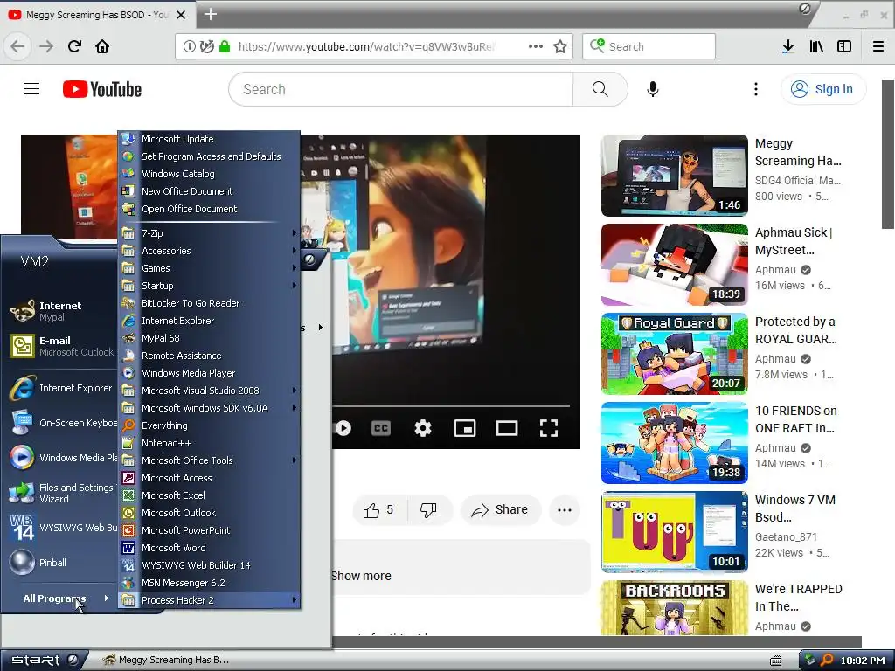Image resolution: width=895 pixels, height=671 pixels.
Task: Launch MSN Messenger 6.2
Action: point(209,583)
